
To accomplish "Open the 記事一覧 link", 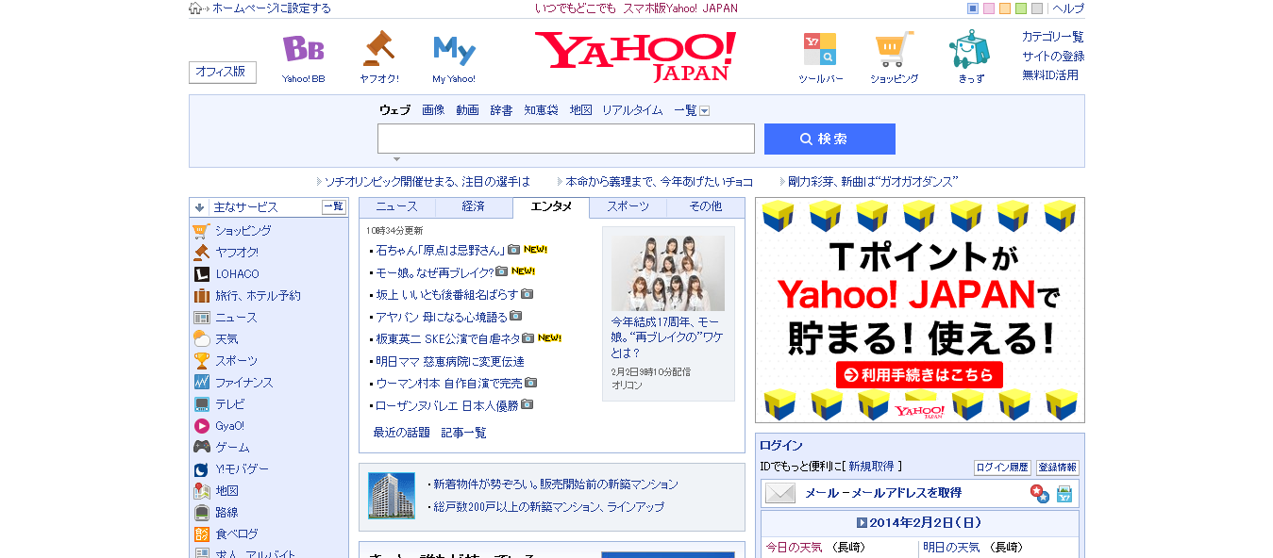I will [464, 433].
